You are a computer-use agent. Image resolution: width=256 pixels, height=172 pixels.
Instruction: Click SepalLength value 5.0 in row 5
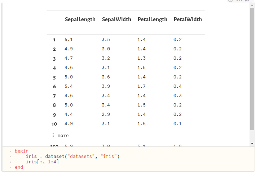69,77
